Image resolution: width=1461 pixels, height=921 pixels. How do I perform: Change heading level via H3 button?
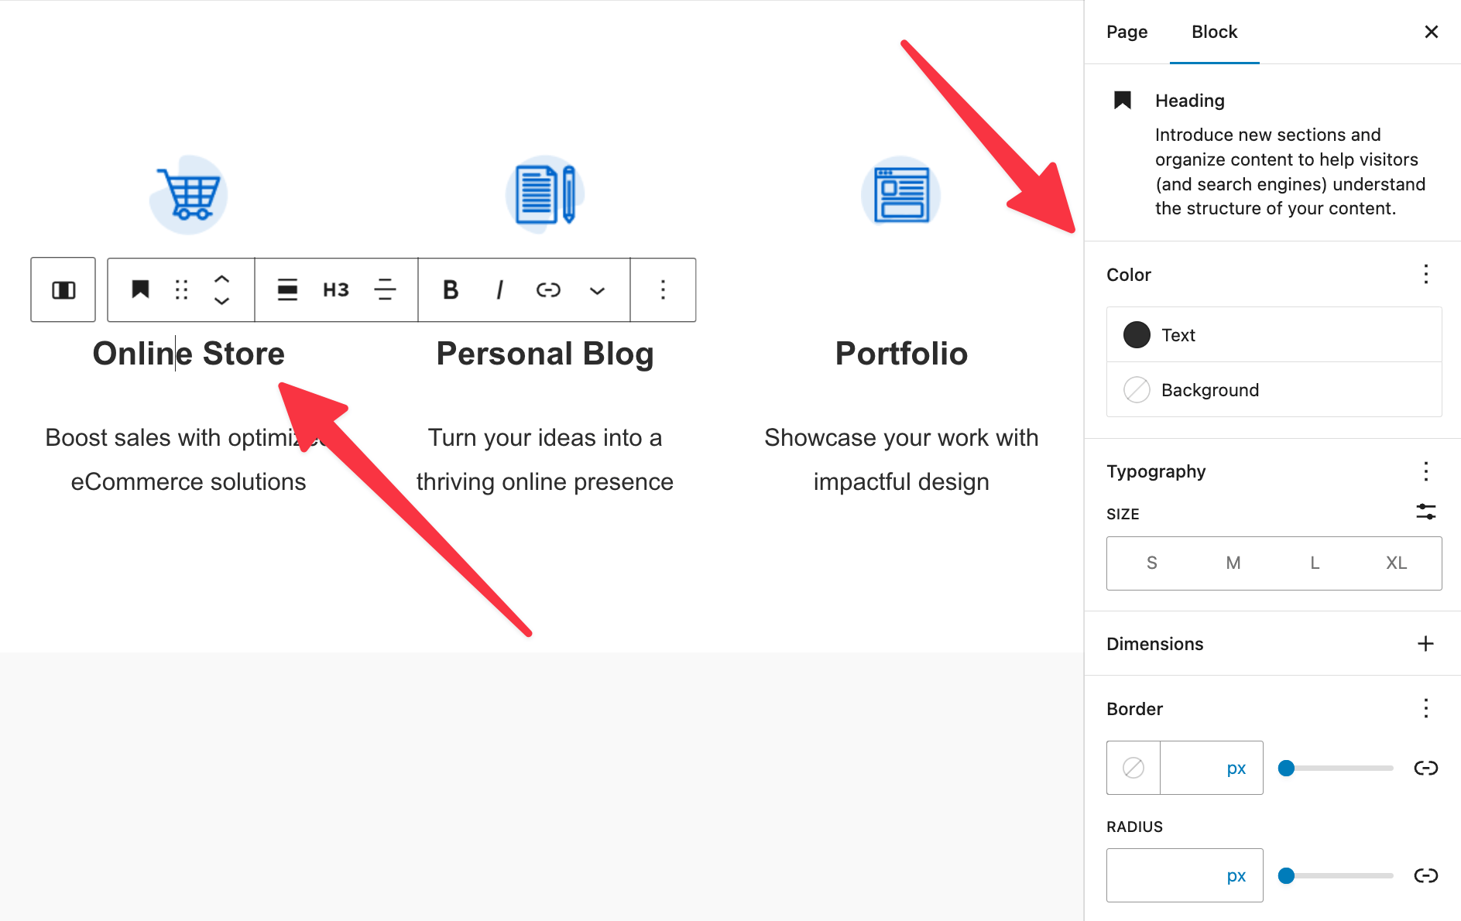tap(336, 290)
